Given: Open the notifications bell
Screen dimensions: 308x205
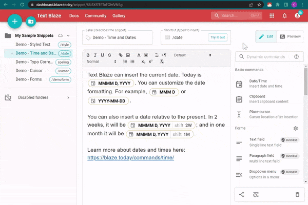Looking at the screenshot, I should pyautogui.click(x=284, y=16).
